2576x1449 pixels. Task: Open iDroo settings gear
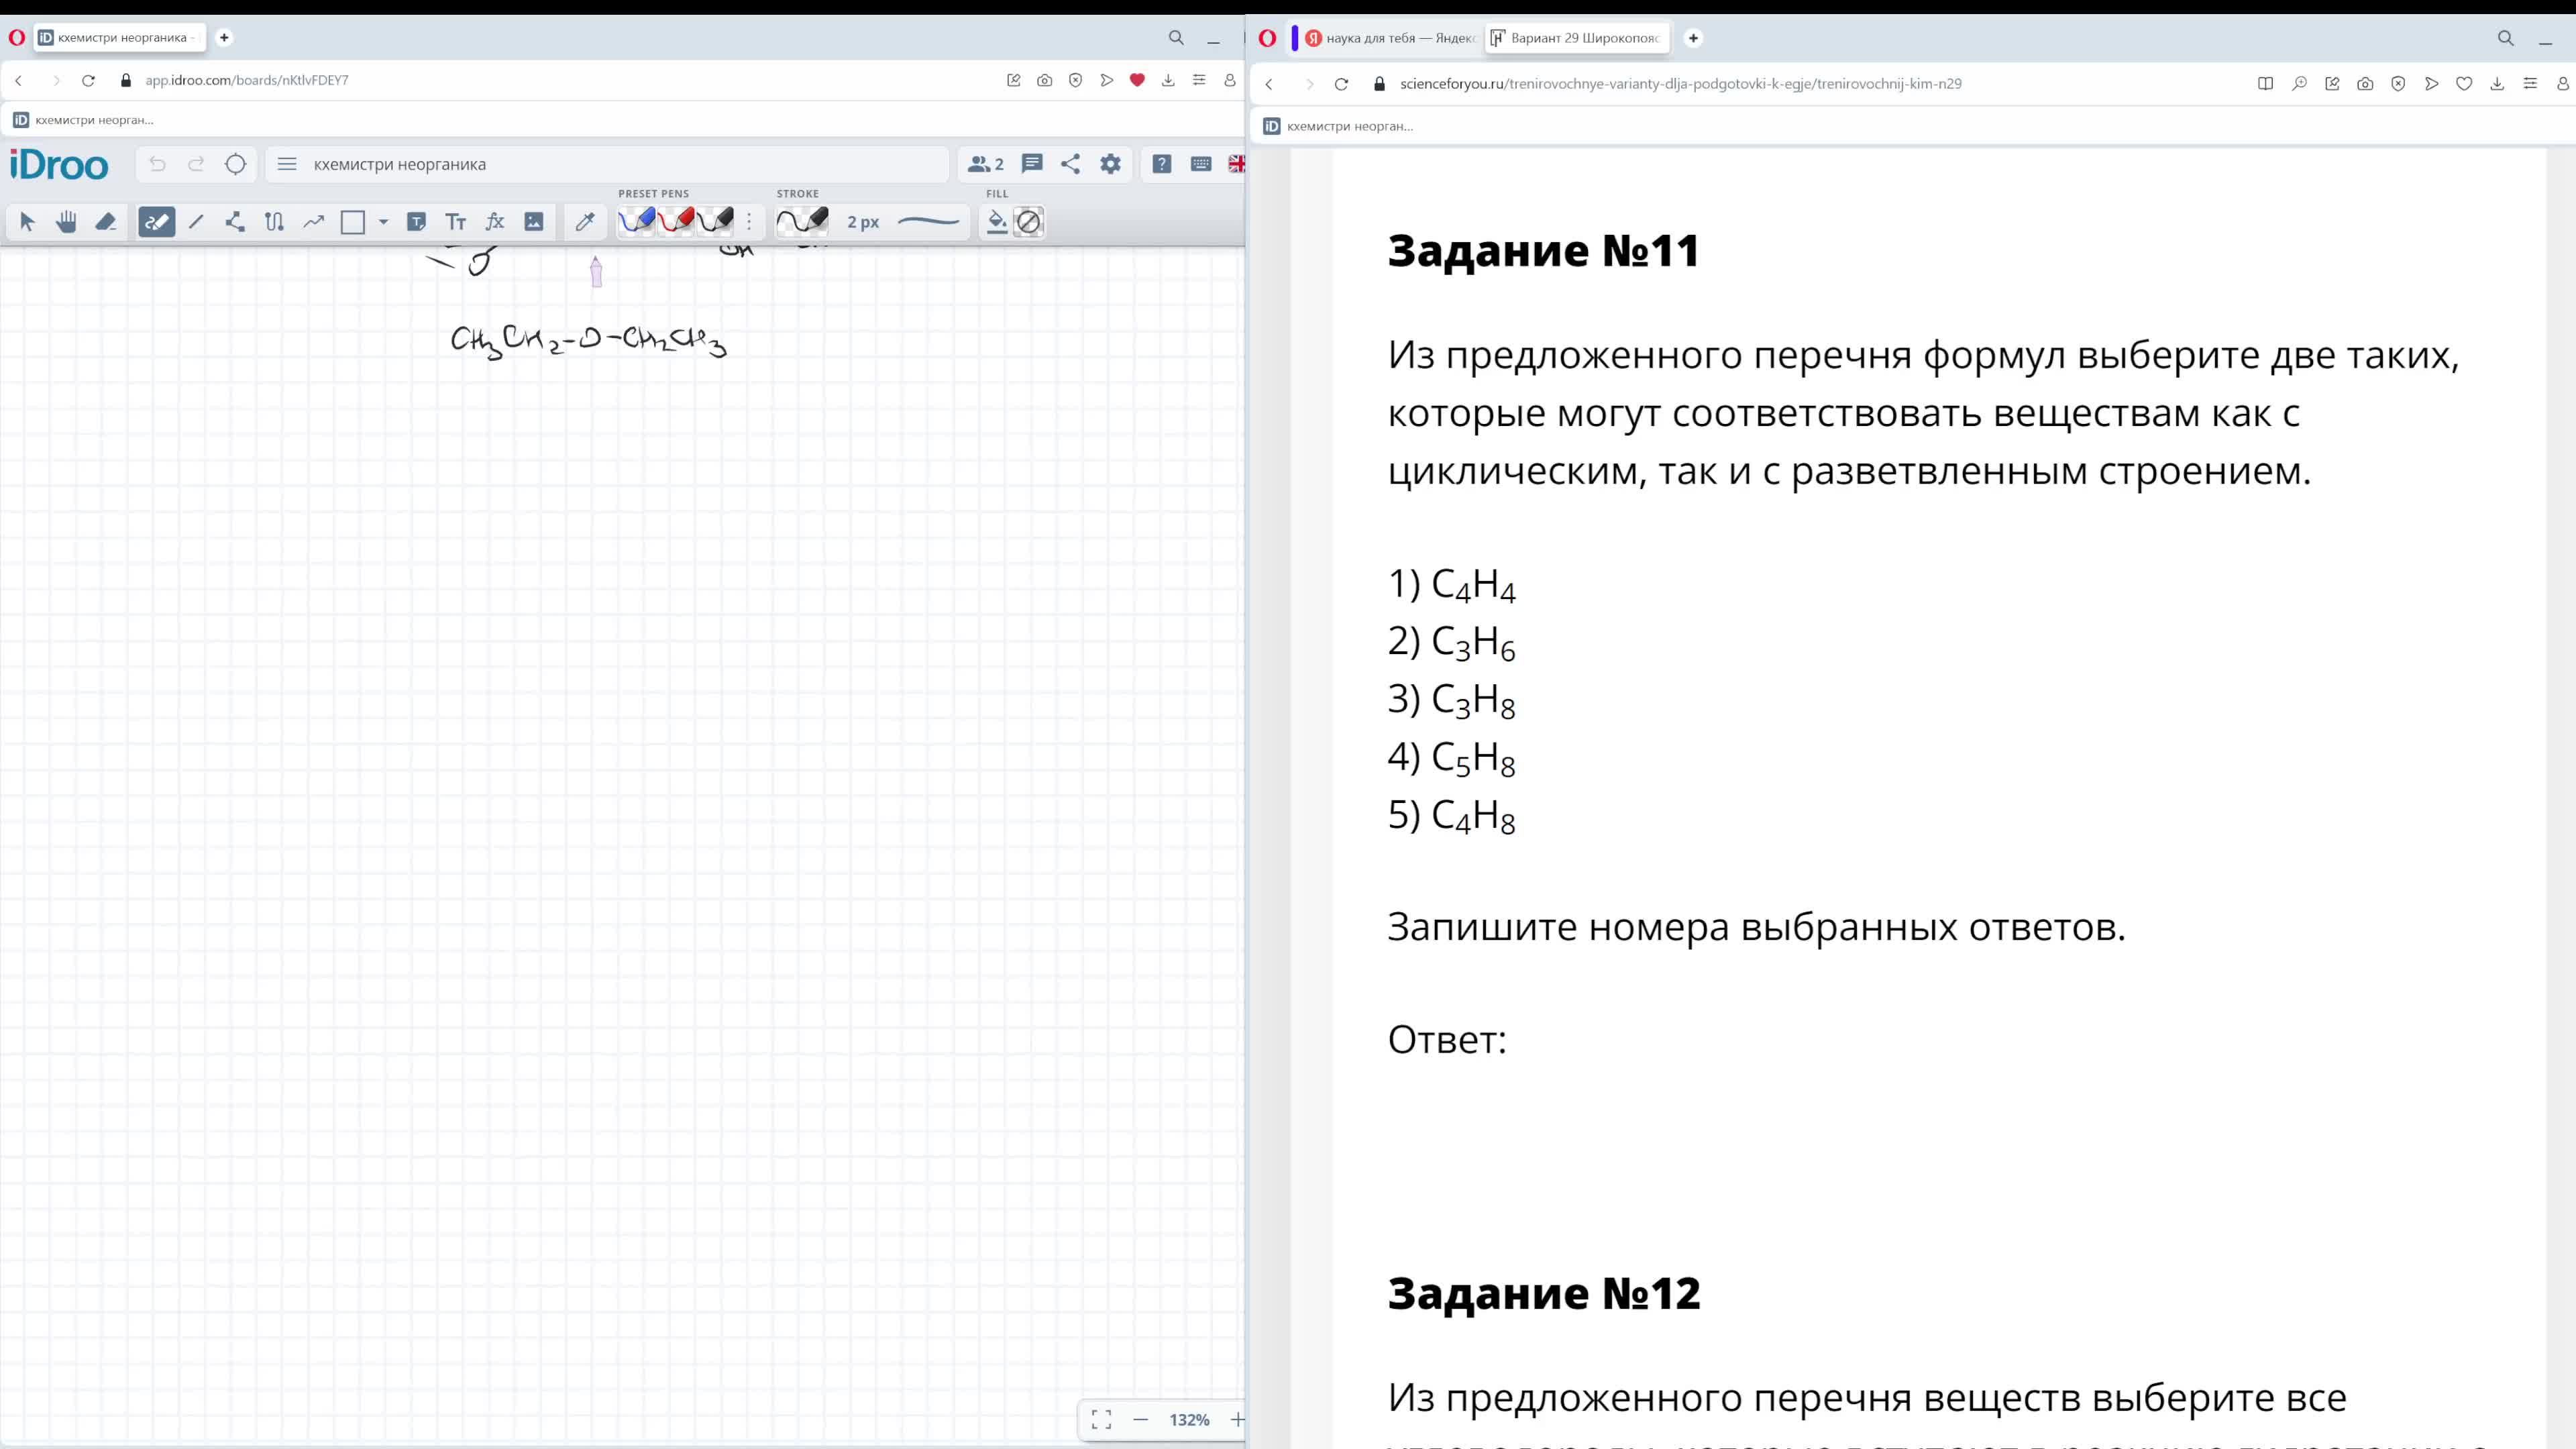click(x=1110, y=164)
